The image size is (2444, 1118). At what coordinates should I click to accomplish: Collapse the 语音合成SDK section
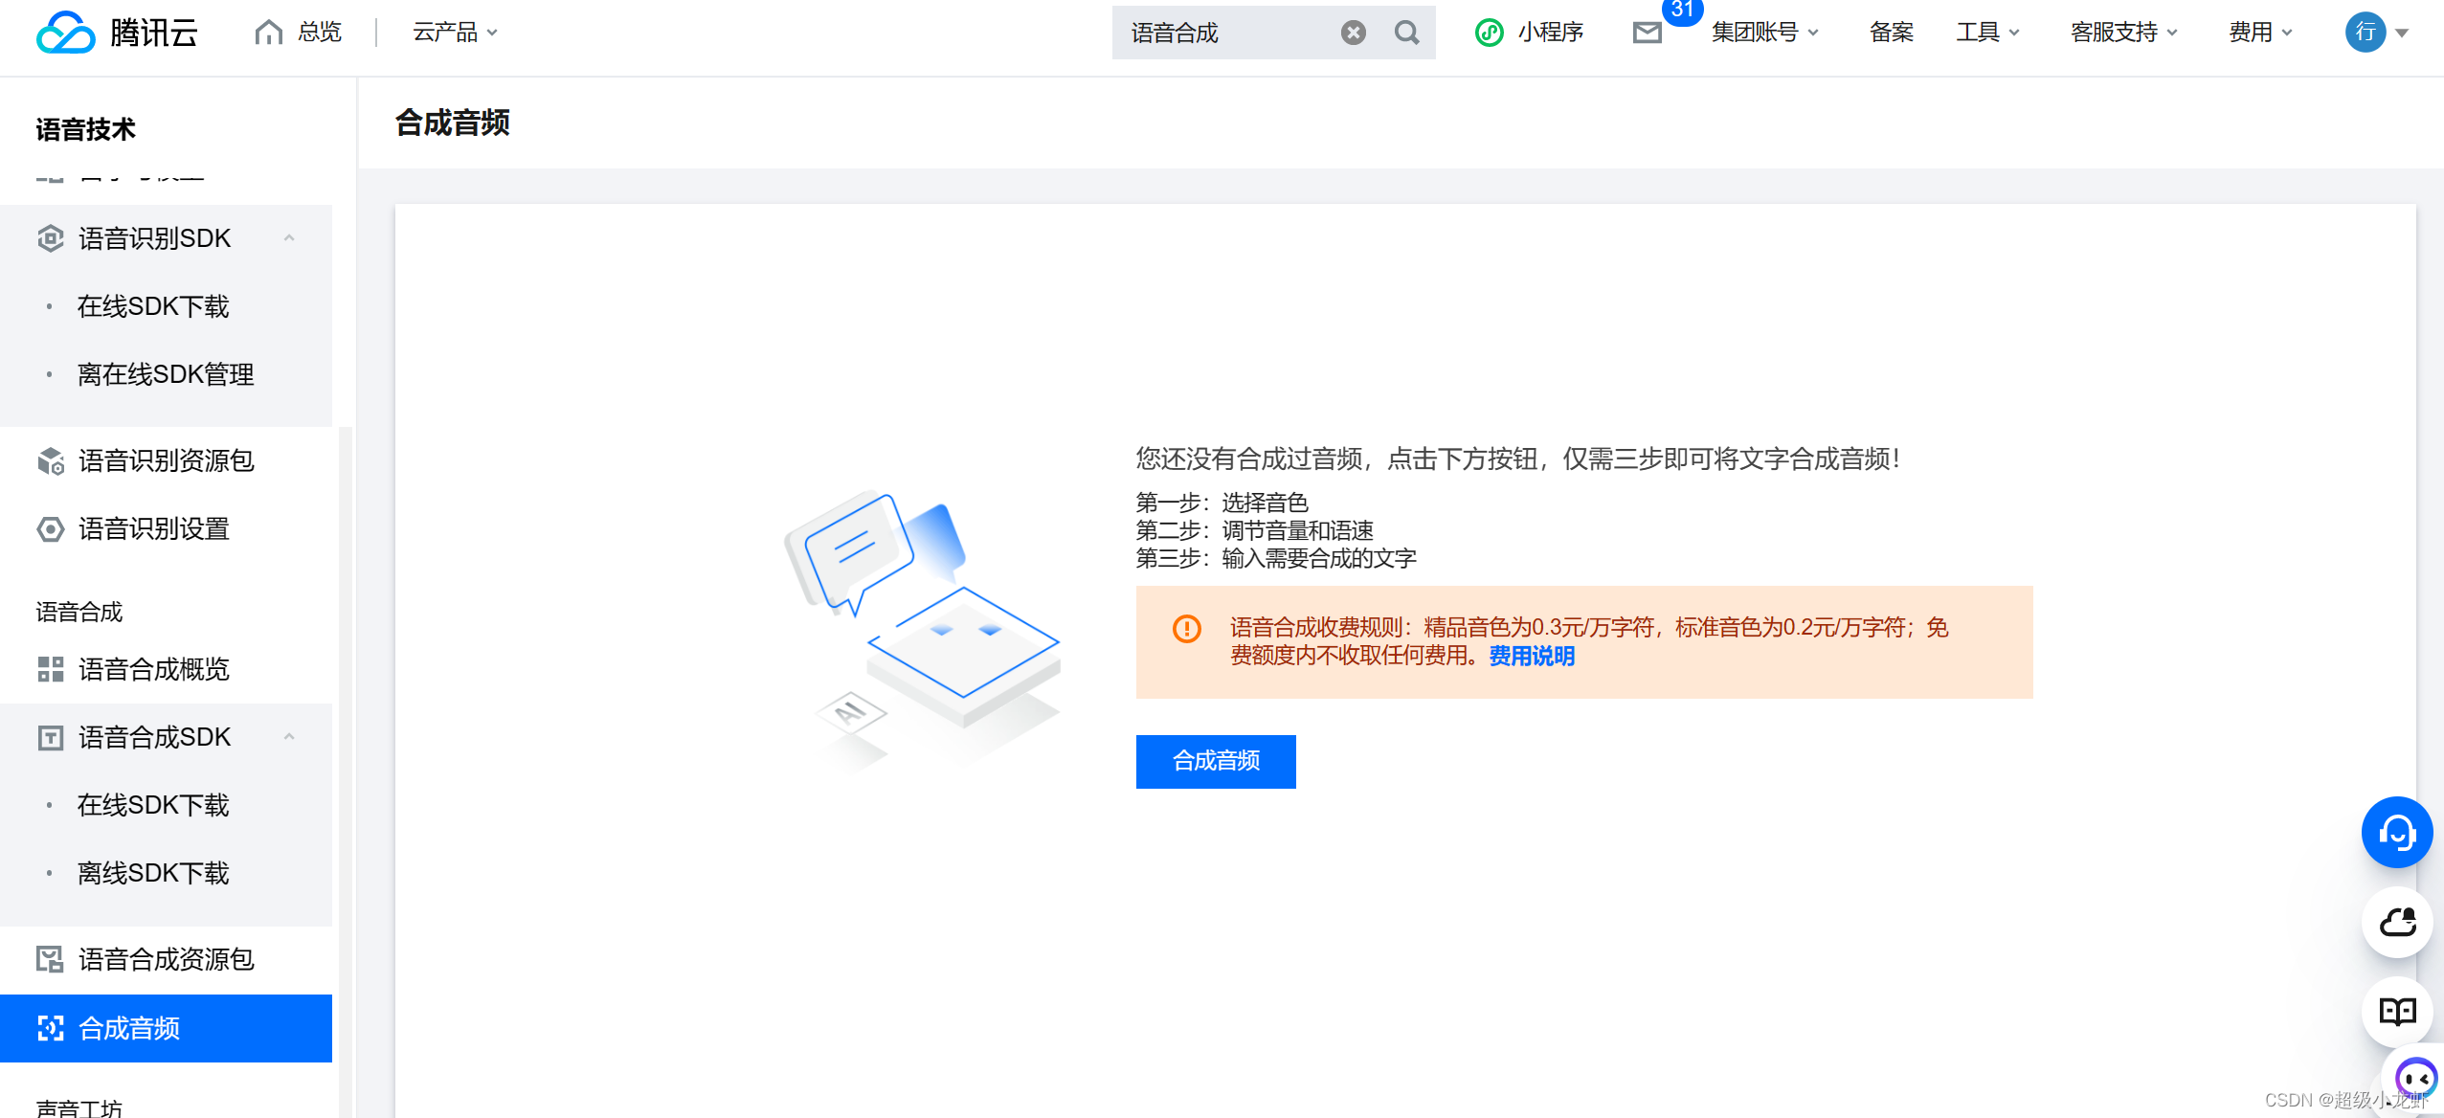(x=290, y=736)
